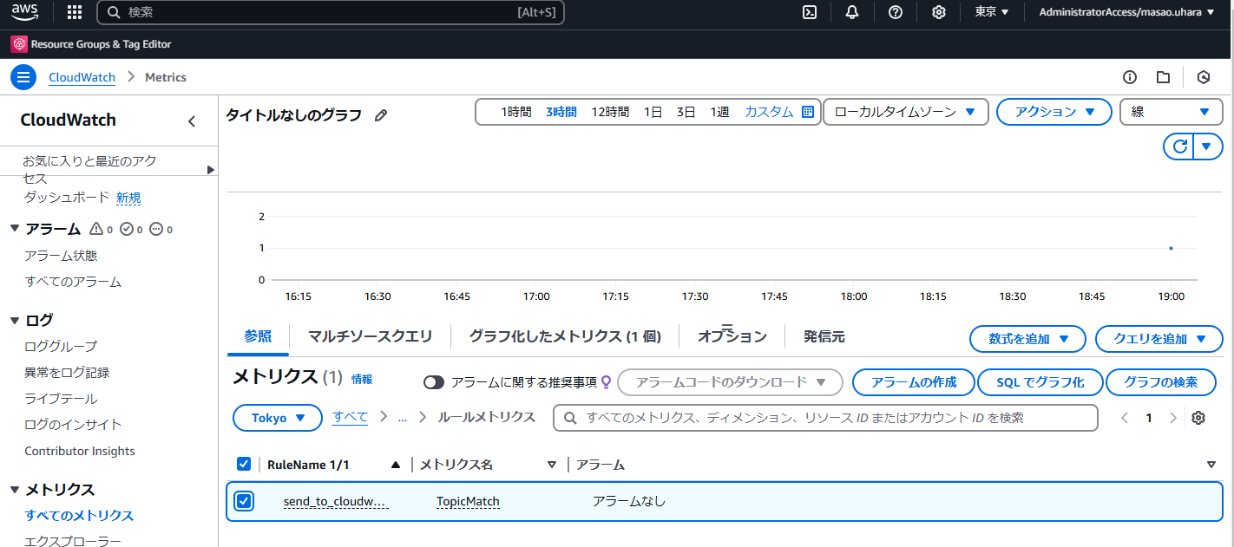Open the custom range calendar icon

click(x=808, y=112)
